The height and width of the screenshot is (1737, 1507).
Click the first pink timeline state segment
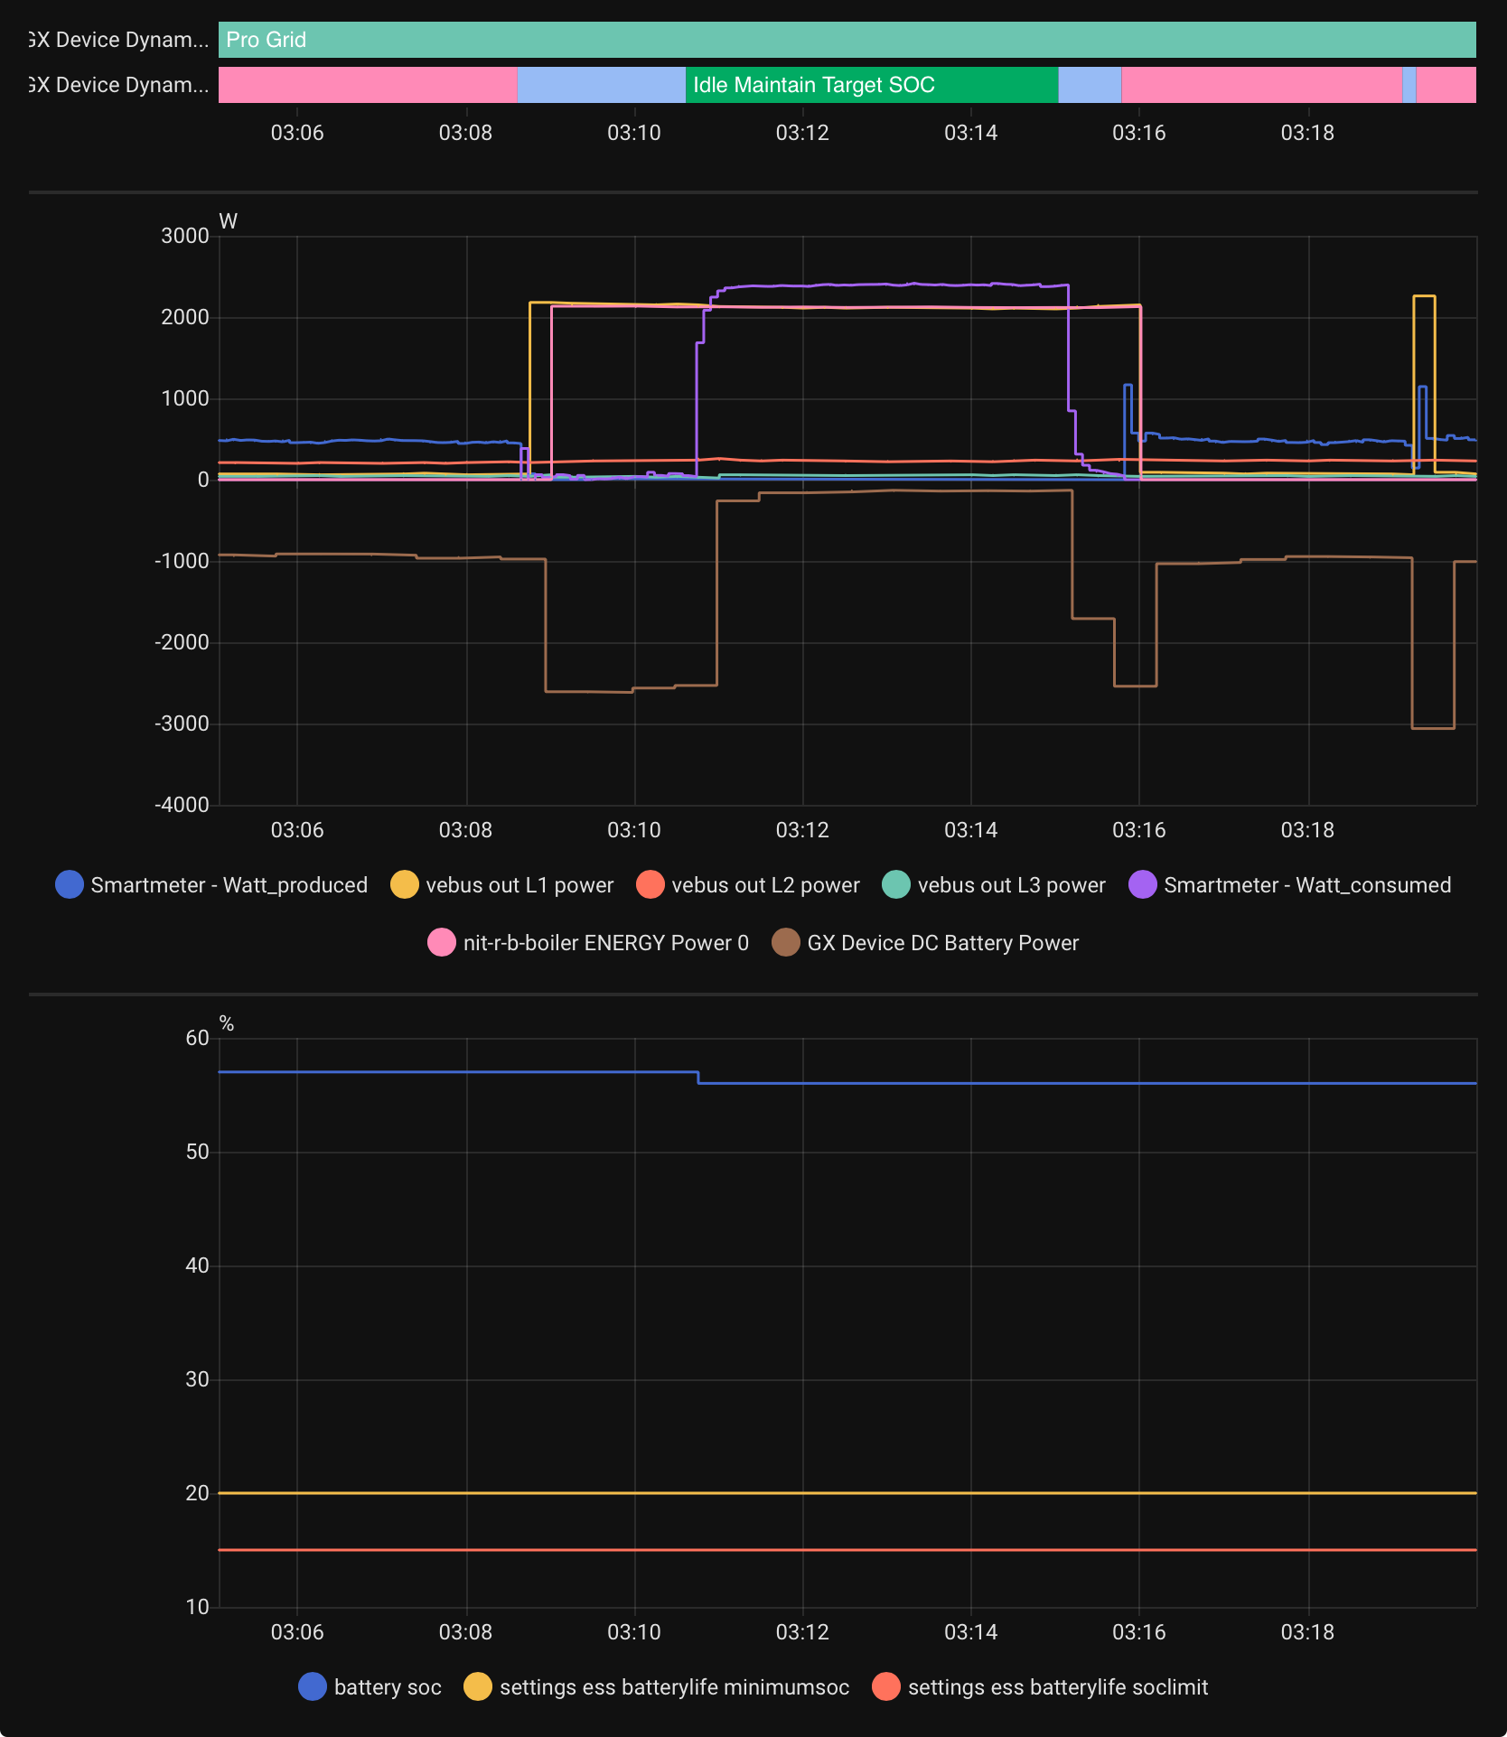tap(368, 85)
